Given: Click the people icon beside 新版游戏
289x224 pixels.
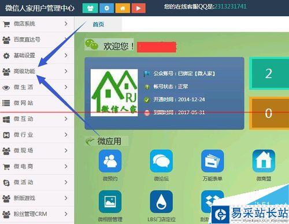Looking at the screenshot, I should point(6,199).
